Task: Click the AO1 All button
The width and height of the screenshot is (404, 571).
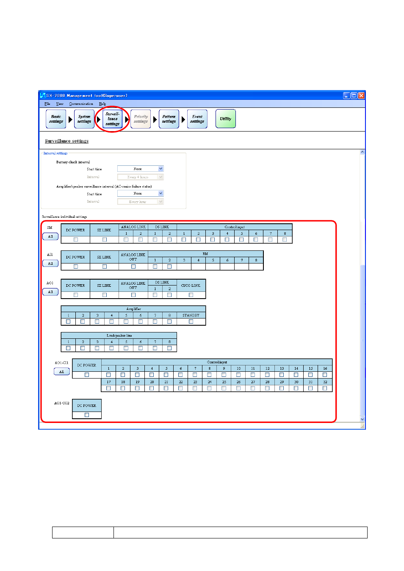Action: pyautogui.click(x=50, y=292)
